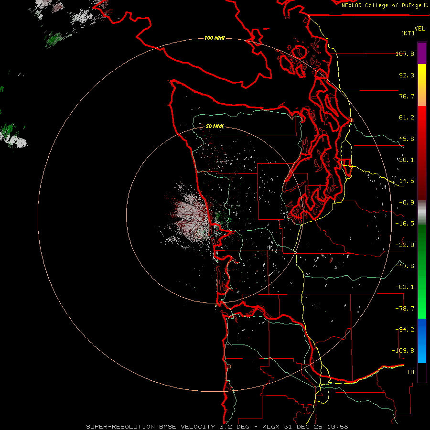
Task: Click the 0.2 DEG elevation text
Action: tap(234, 427)
